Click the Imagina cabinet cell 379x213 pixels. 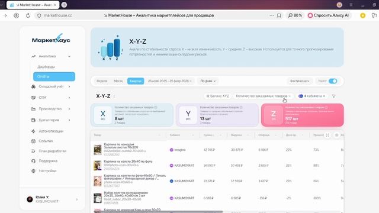[x=178, y=150]
